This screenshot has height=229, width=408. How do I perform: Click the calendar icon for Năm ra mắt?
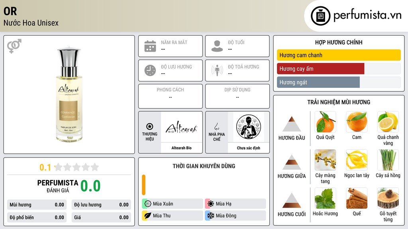click(x=150, y=46)
